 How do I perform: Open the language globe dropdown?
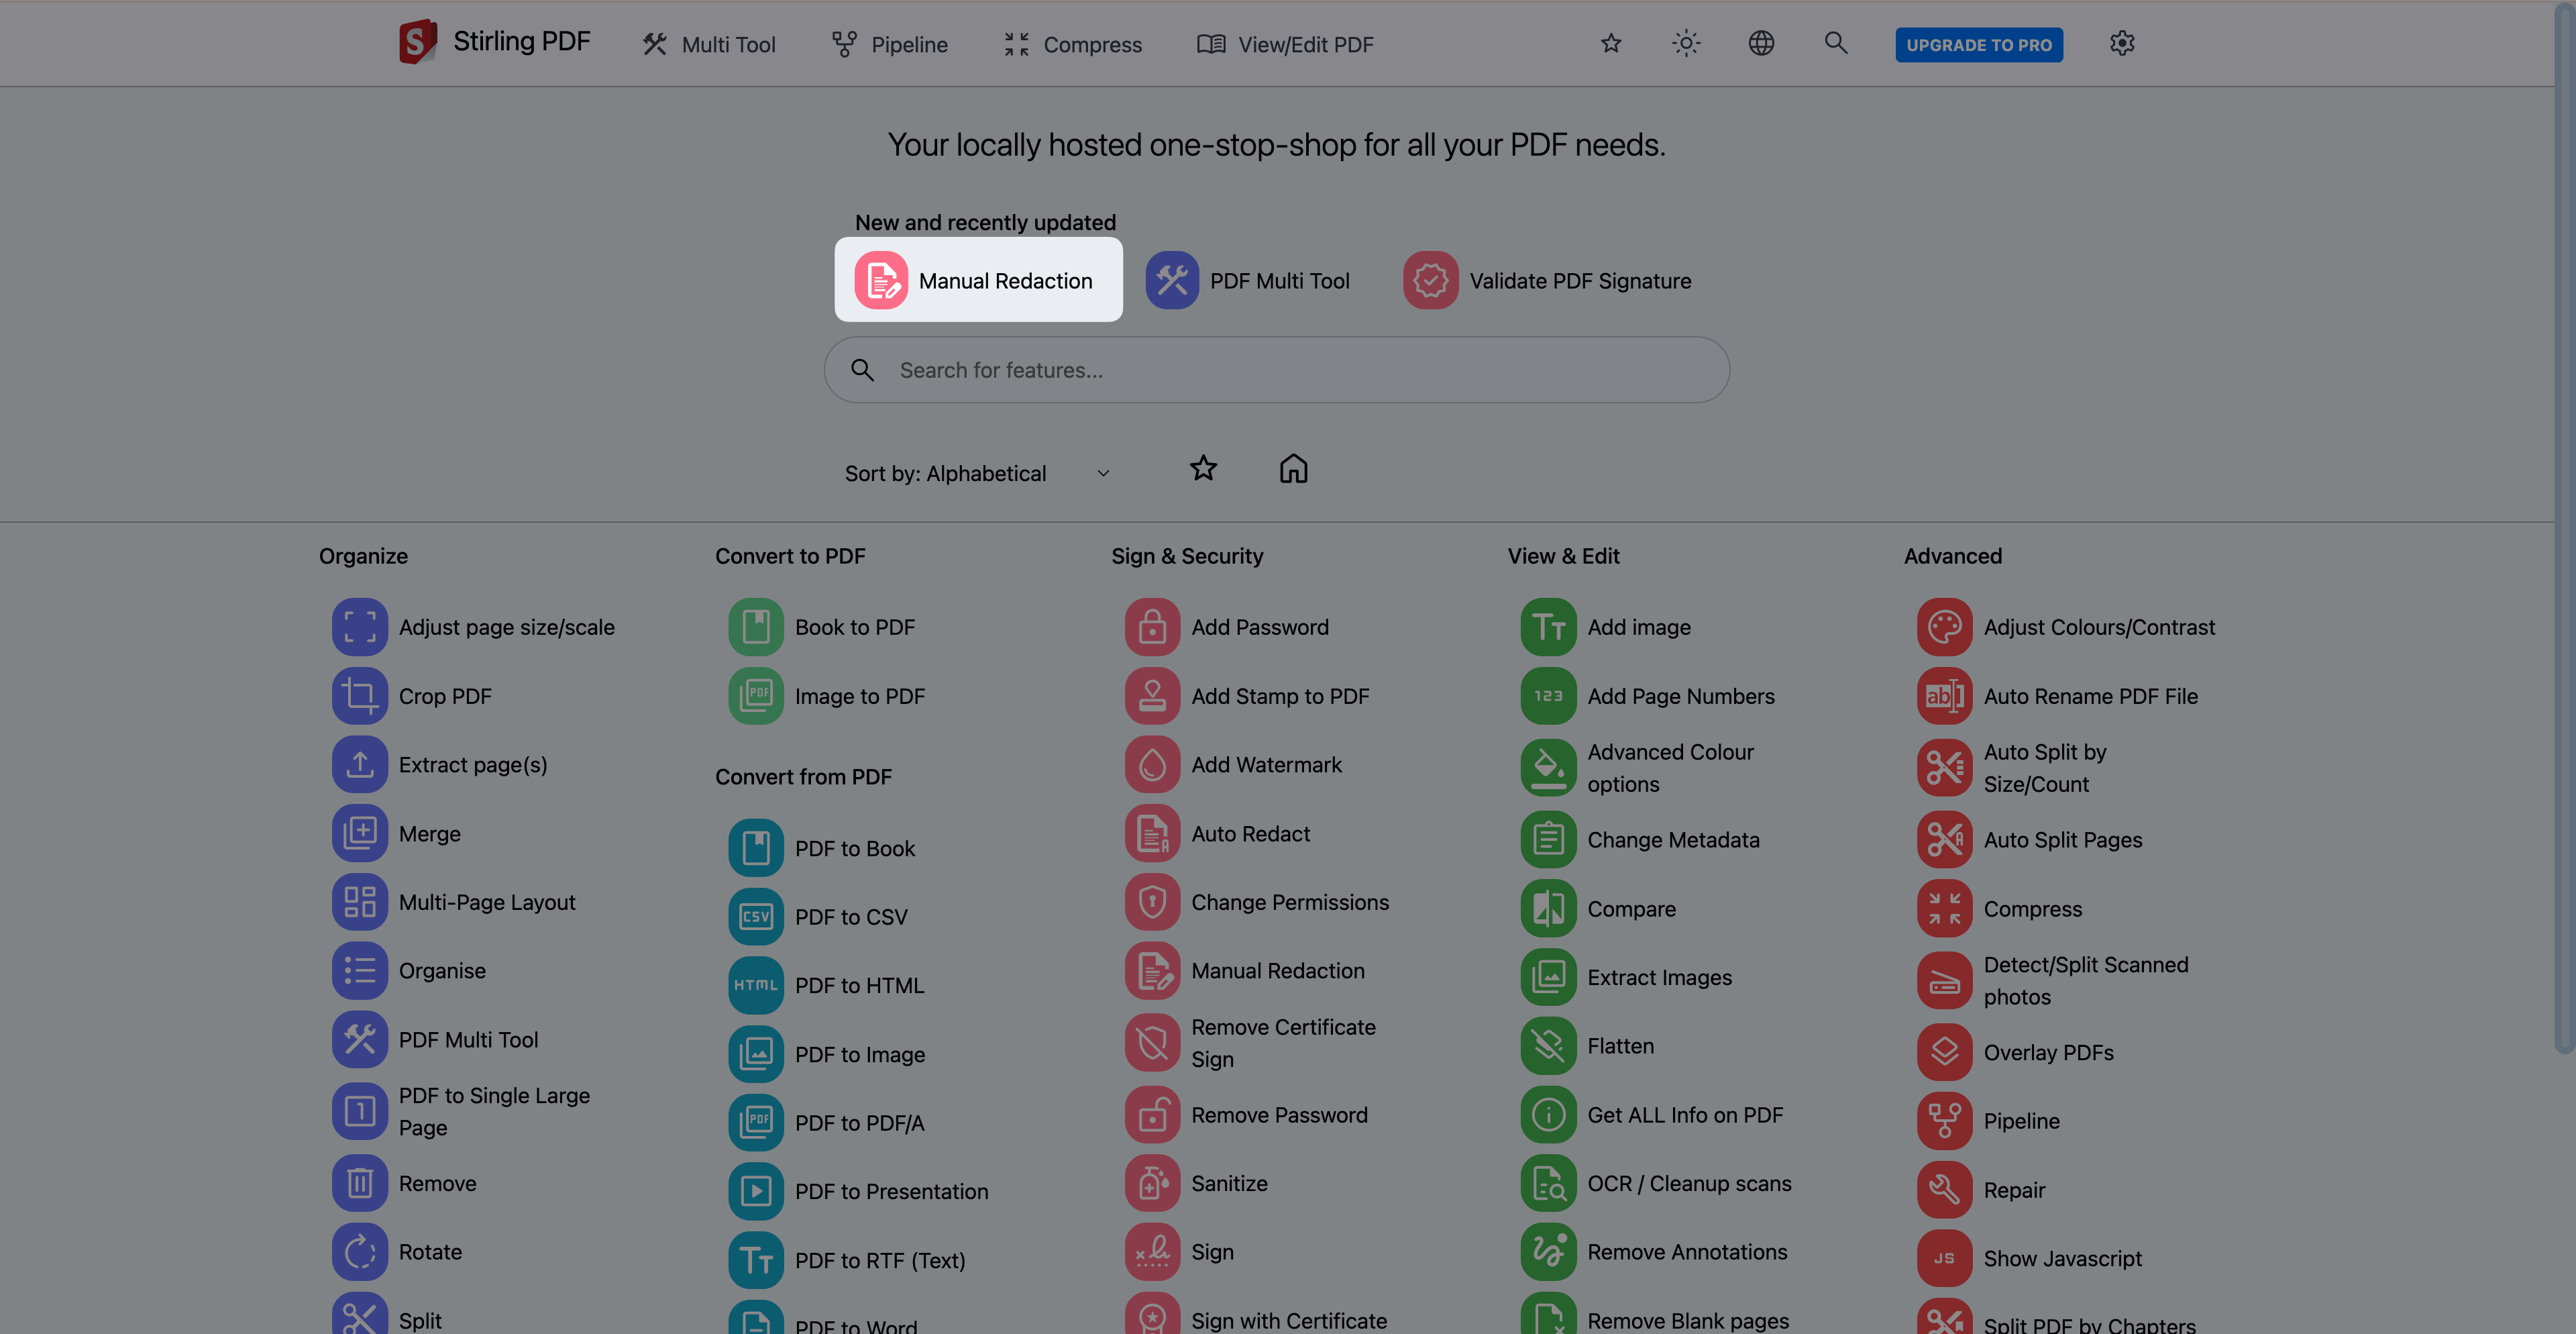[1761, 44]
